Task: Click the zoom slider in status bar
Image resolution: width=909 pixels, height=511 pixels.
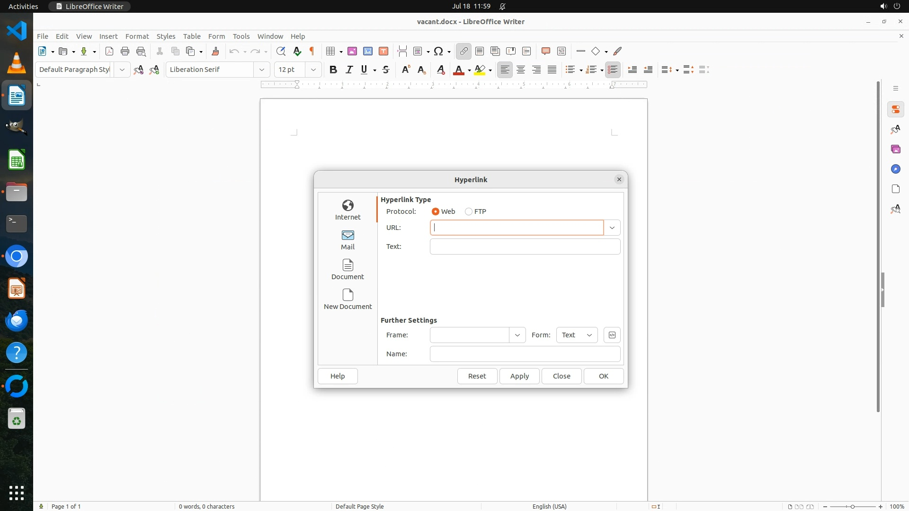Action: 852,506
